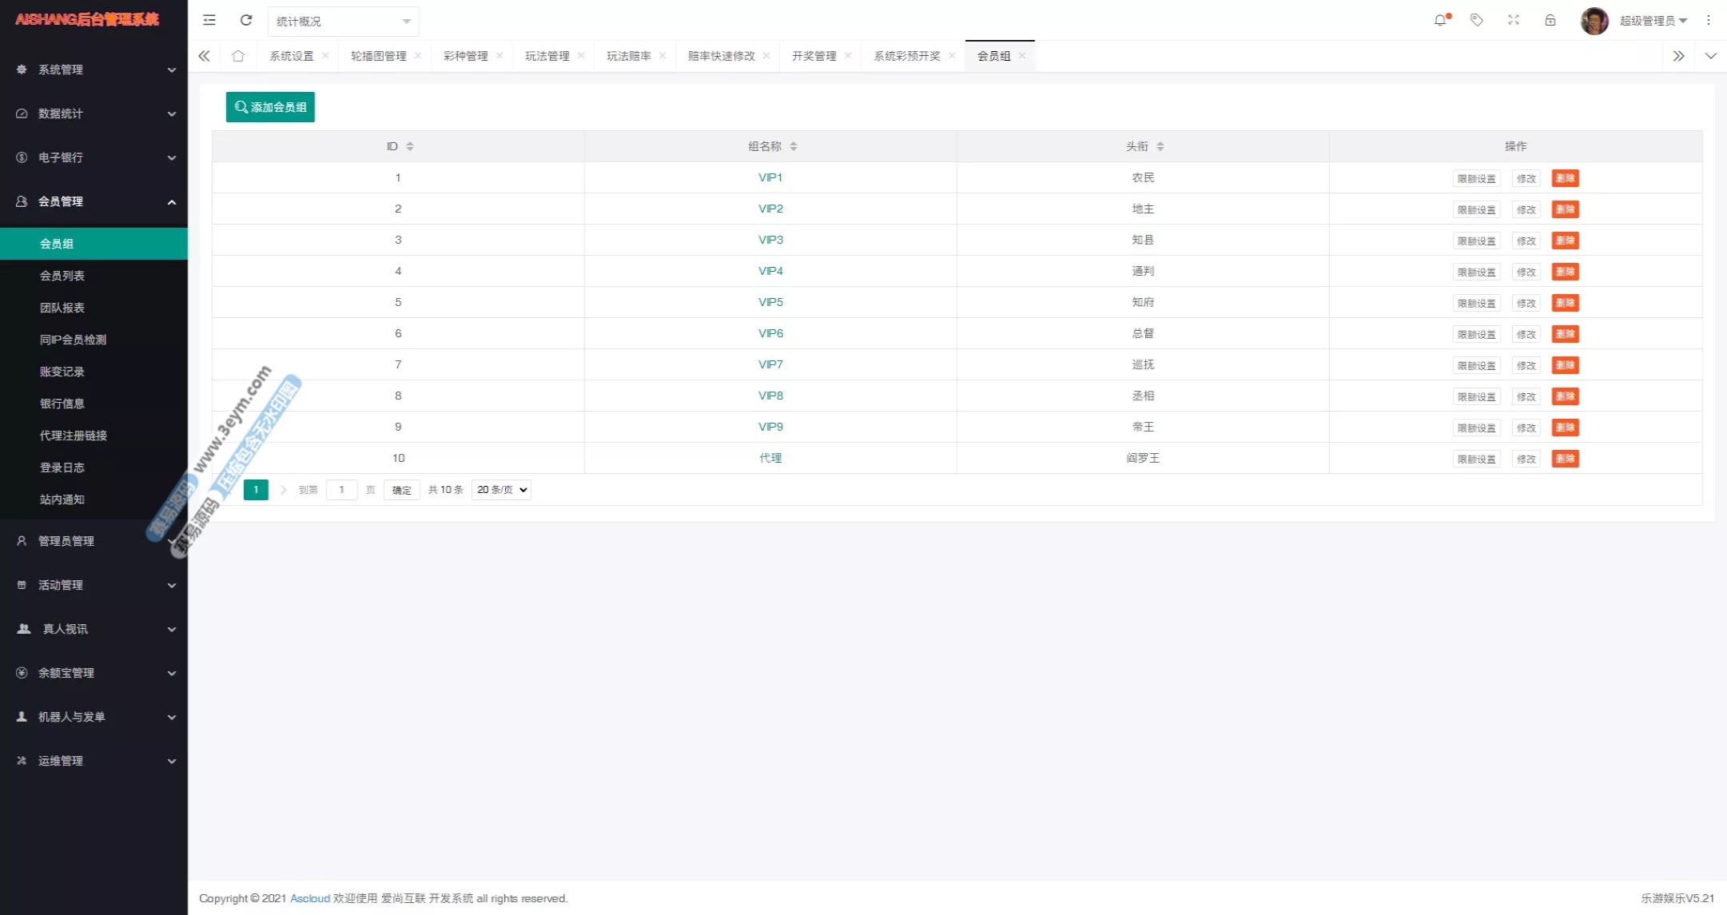Sort by 头衔 column arrows

[x=1160, y=146]
